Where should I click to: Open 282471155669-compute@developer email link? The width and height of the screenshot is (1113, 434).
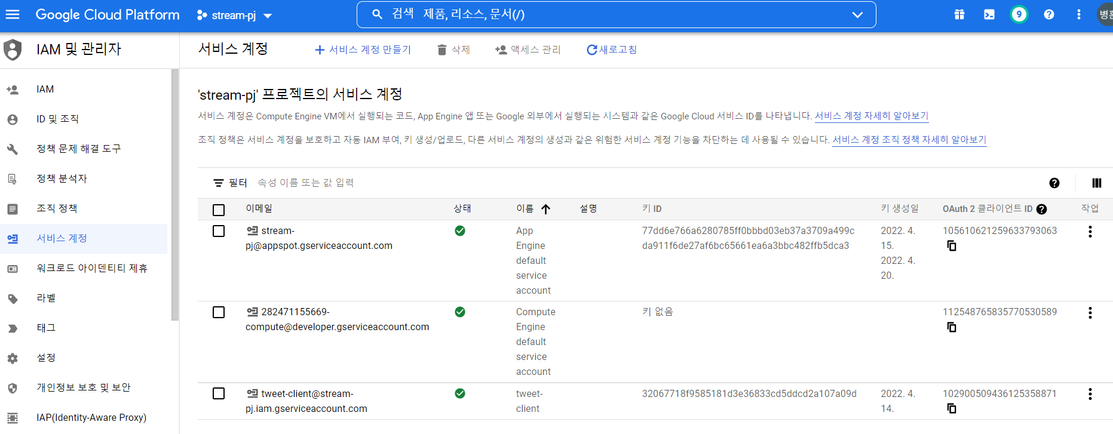coord(337,319)
